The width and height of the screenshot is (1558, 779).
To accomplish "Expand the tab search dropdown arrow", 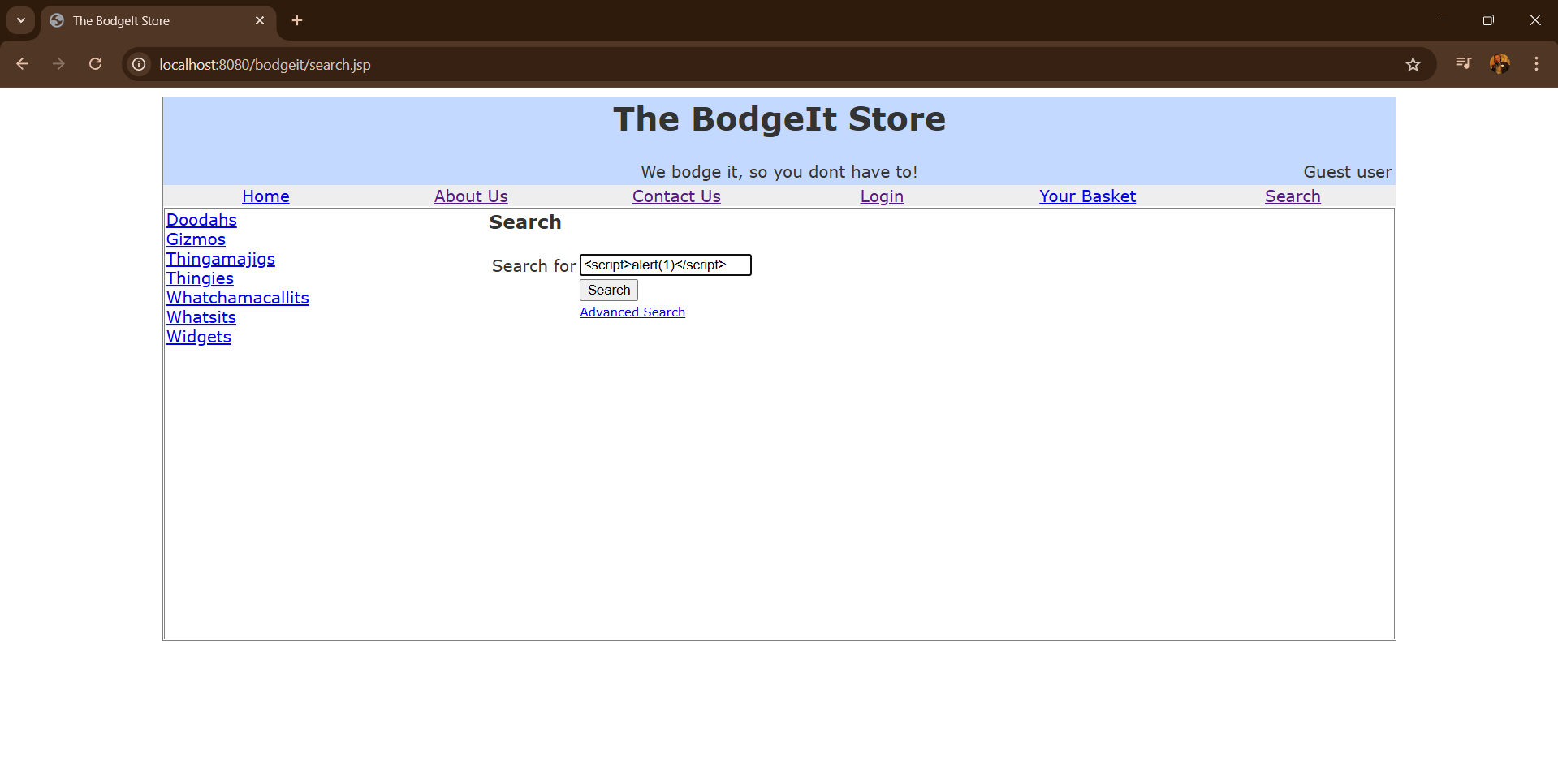I will click(x=21, y=20).
